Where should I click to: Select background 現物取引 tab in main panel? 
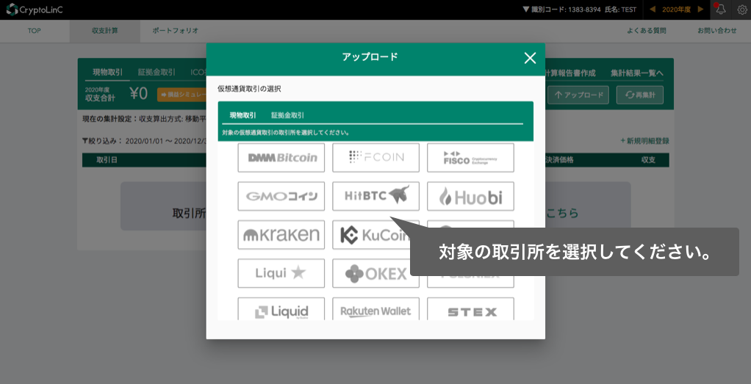point(108,72)
